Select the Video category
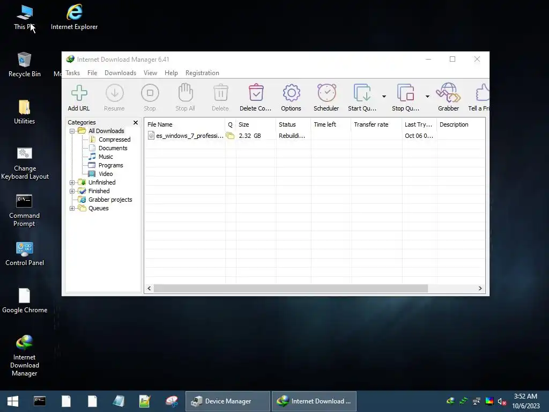 tap(106, 174)
